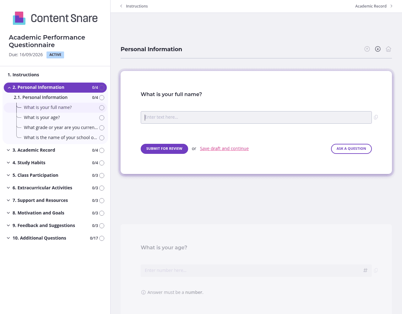Click the Ask a Question button
The width and height of the screenshot is (402, 314).
click(x=351, y=149)
